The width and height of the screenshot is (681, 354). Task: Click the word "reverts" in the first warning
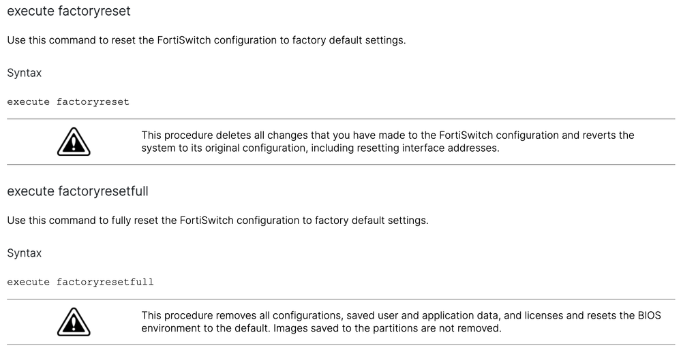click(598, 135)
